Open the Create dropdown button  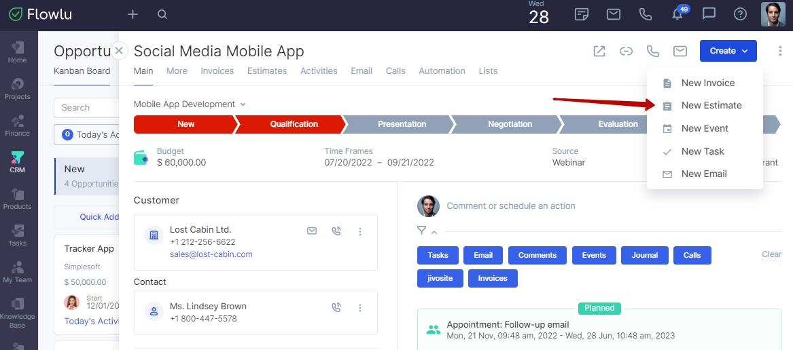click(728, 51)
